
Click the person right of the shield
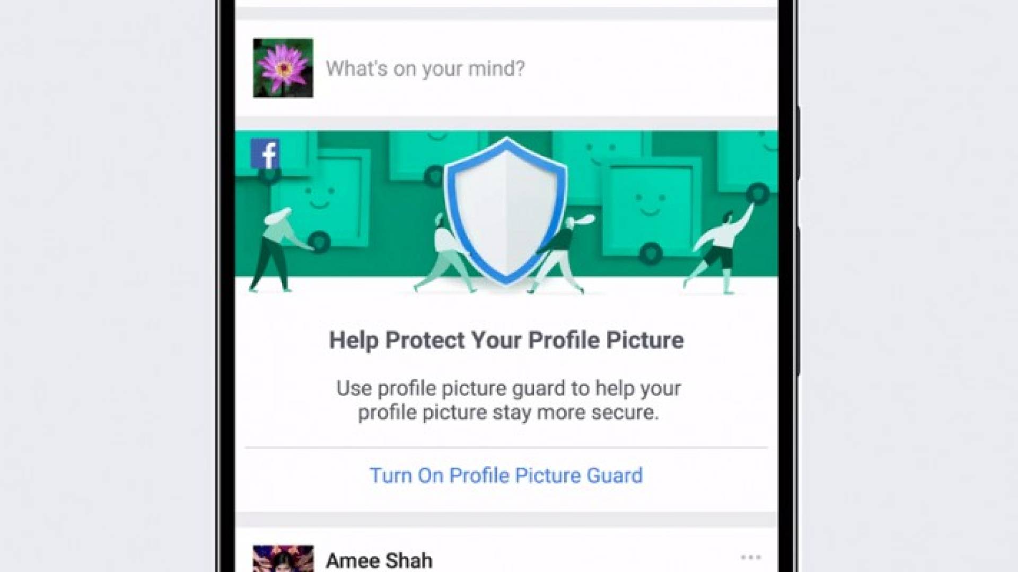tap(562, 253)
